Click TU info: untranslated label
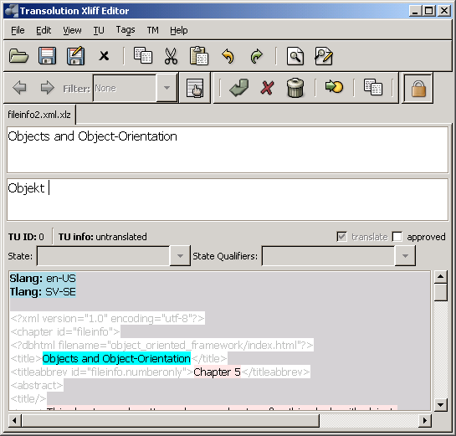 click(x=102, y=237)
